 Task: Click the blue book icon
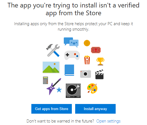(69, 70)
